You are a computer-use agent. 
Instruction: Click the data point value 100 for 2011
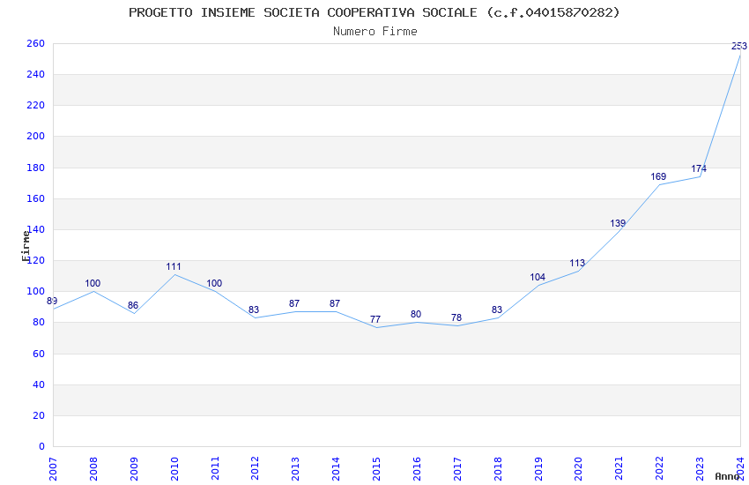point(214,283)
